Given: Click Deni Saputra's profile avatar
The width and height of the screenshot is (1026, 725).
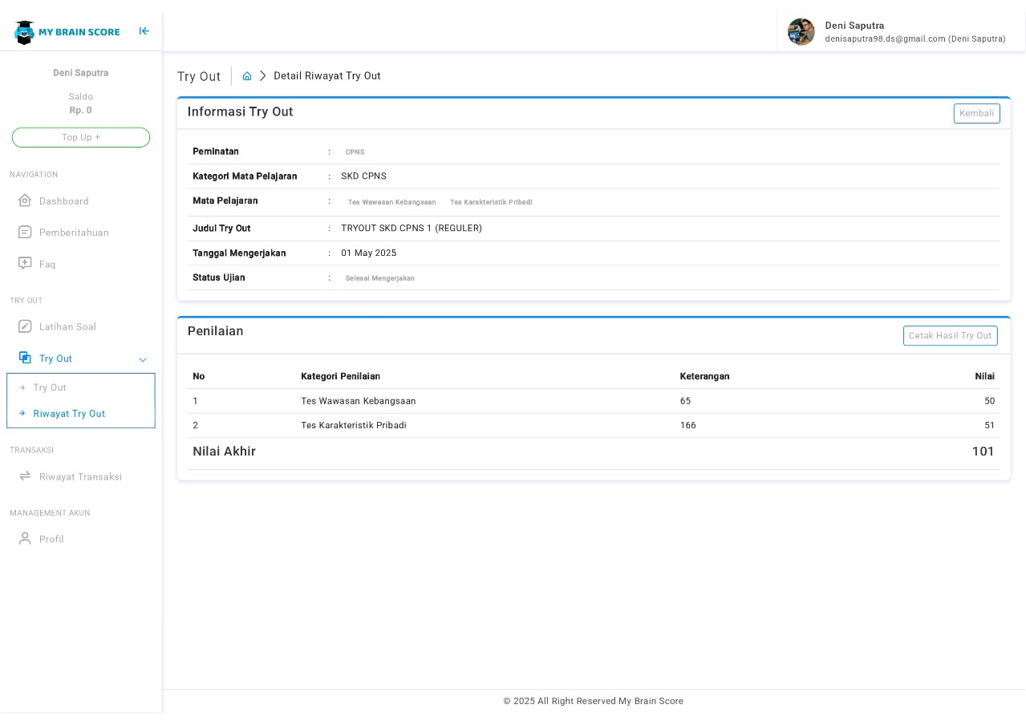Looking at the screenshot, I should pyautogui.click(x=801, y=32).
